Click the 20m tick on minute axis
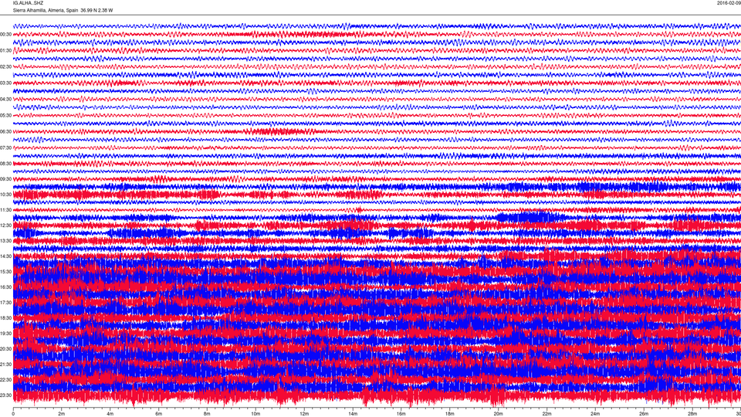 [x=498, y=414]
